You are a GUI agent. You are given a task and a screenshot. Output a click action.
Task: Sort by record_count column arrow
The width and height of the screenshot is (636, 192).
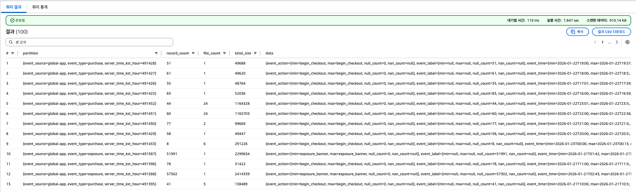pyautogui.click(x=193, y=53)
